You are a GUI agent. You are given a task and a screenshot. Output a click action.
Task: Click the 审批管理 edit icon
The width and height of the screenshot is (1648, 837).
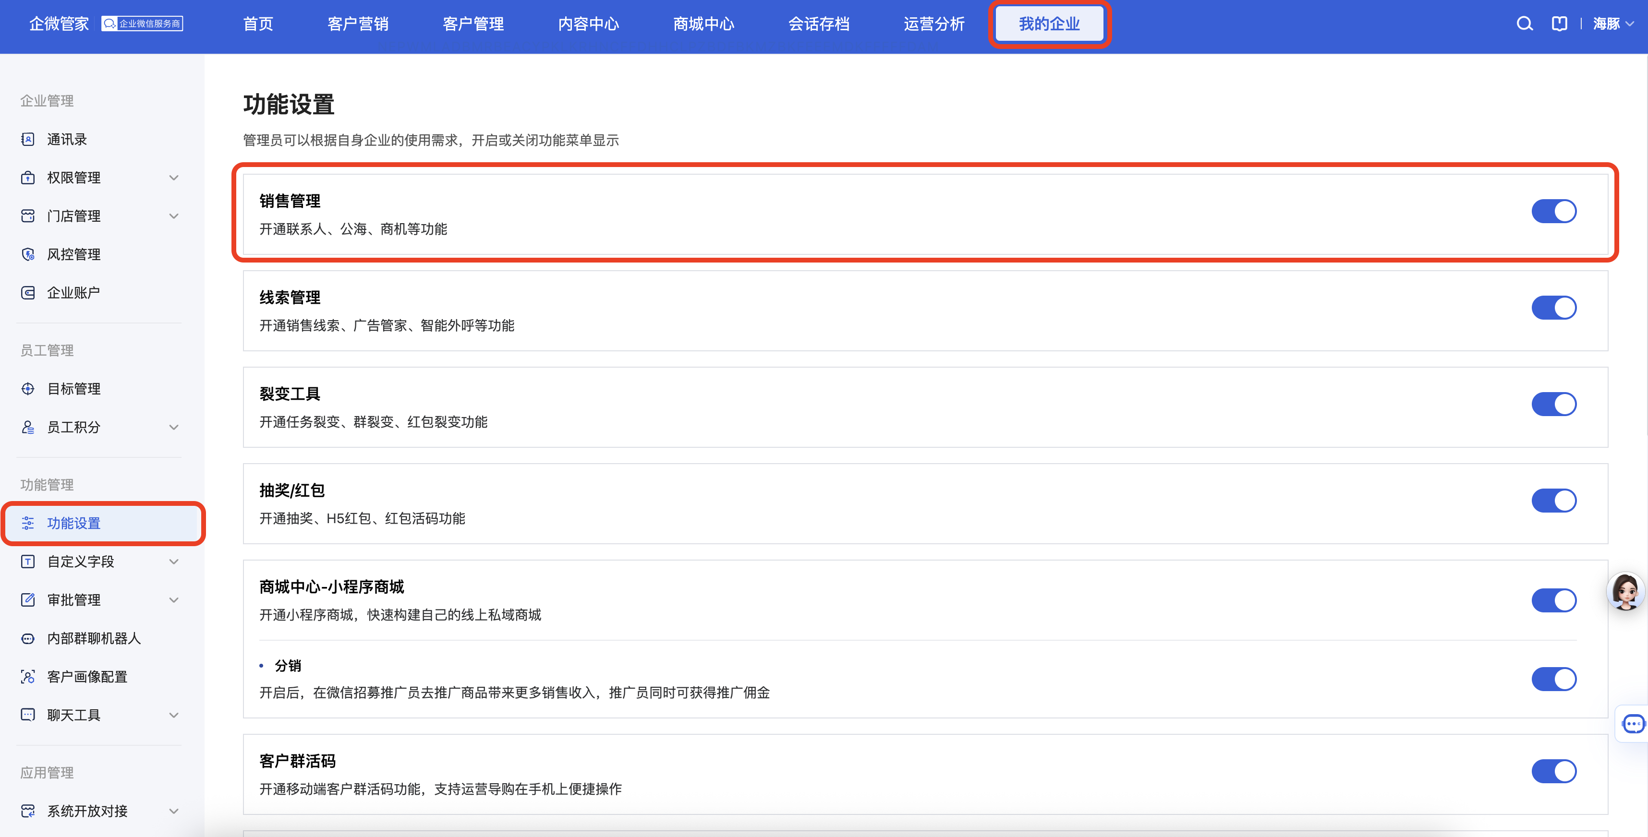[27, 600]
